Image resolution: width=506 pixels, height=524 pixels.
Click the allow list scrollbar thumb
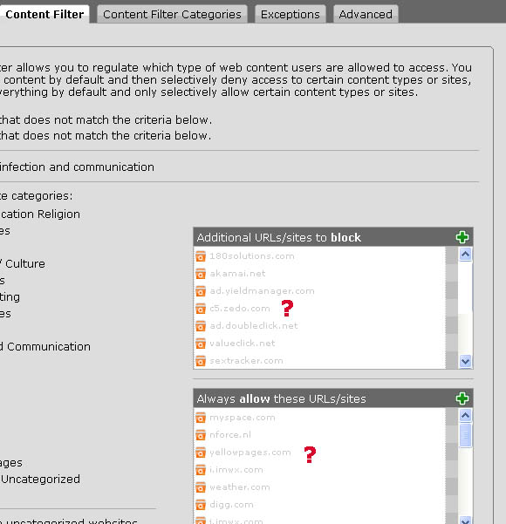(x=465, y=435)
